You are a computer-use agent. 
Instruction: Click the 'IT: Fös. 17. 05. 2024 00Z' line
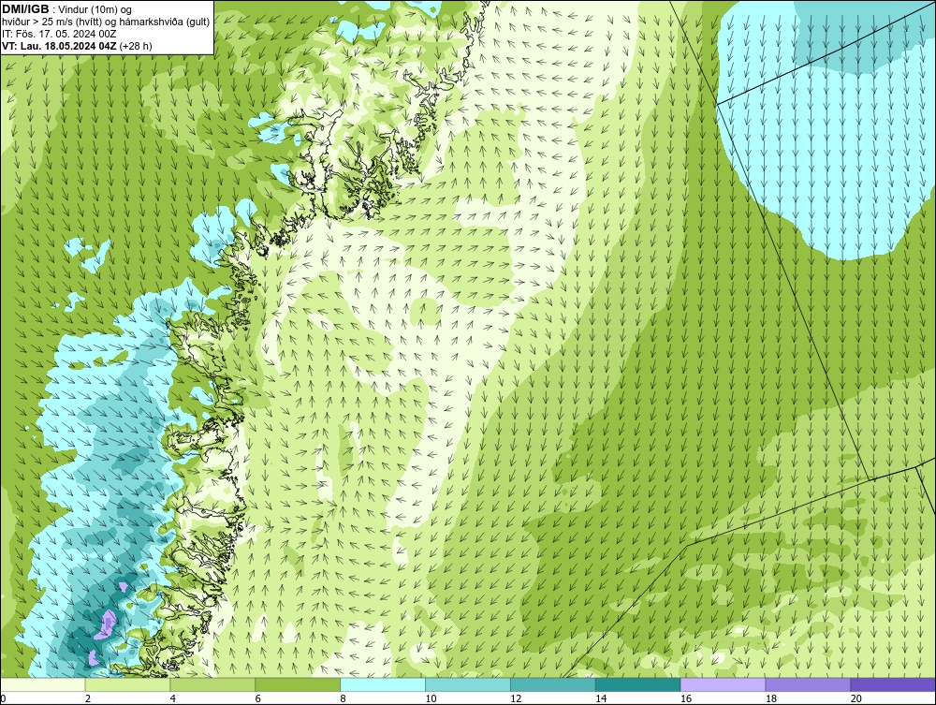[59, 34]
